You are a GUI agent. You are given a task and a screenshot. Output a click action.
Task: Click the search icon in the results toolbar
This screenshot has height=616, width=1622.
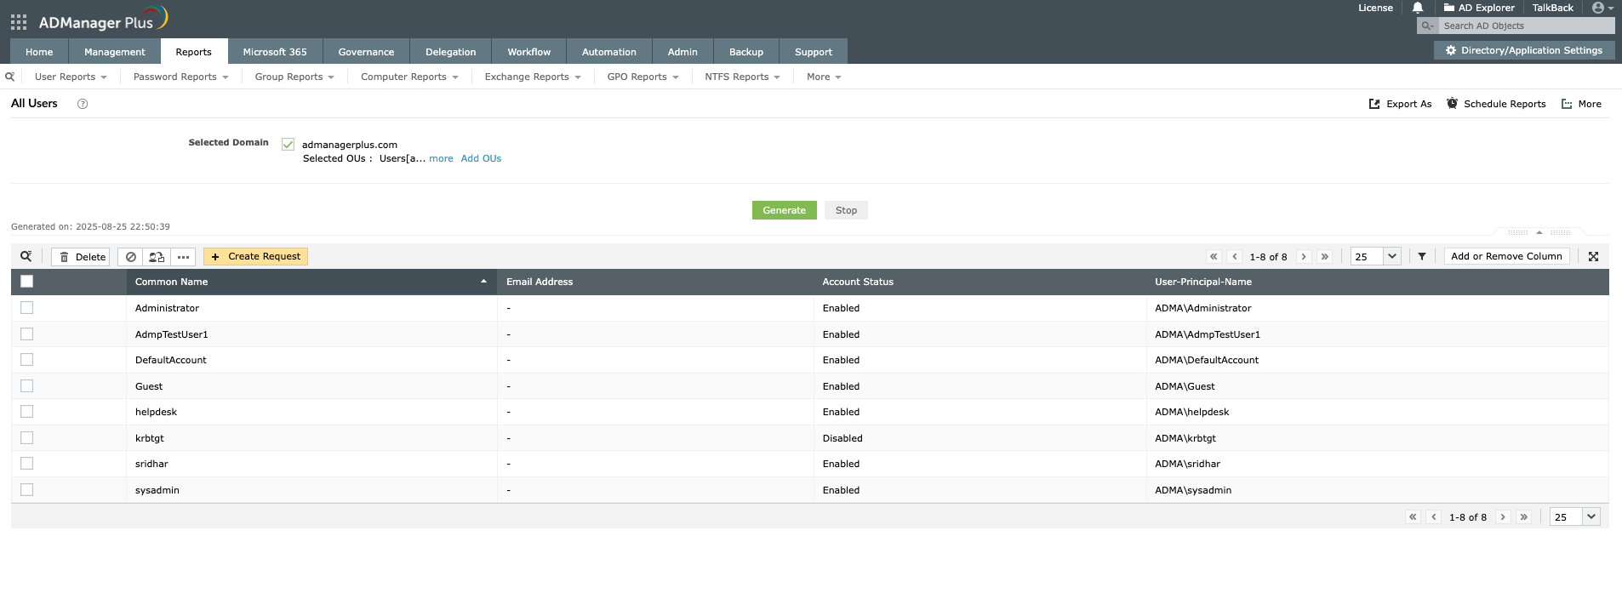[26, 256]
